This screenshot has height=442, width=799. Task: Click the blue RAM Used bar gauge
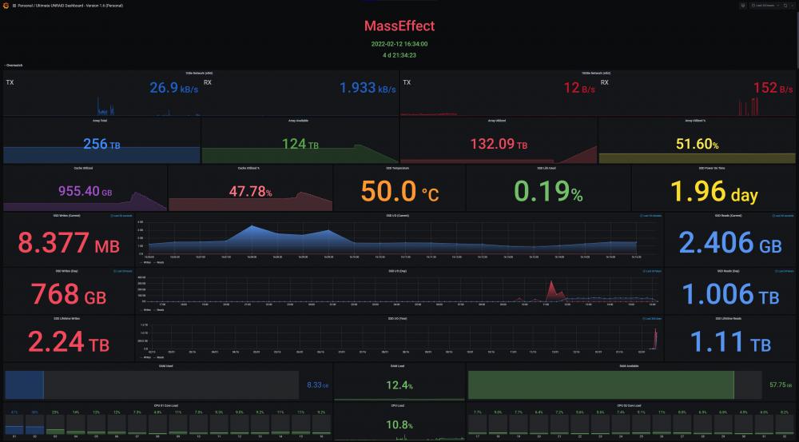25,385
